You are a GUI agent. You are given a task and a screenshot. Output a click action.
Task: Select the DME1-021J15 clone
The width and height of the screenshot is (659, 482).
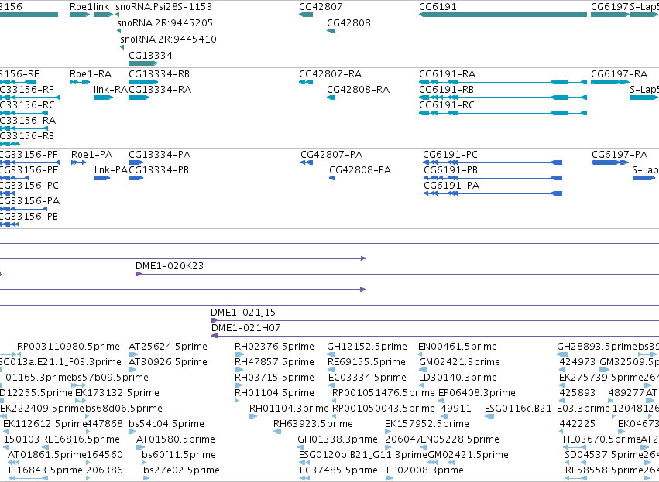tap(434, 321)
